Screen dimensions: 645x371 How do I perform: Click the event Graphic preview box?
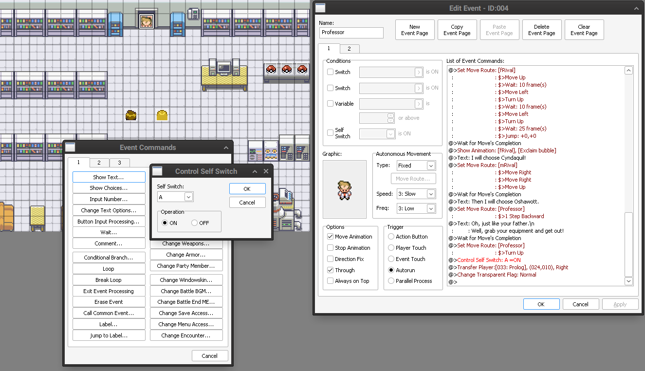345,189
